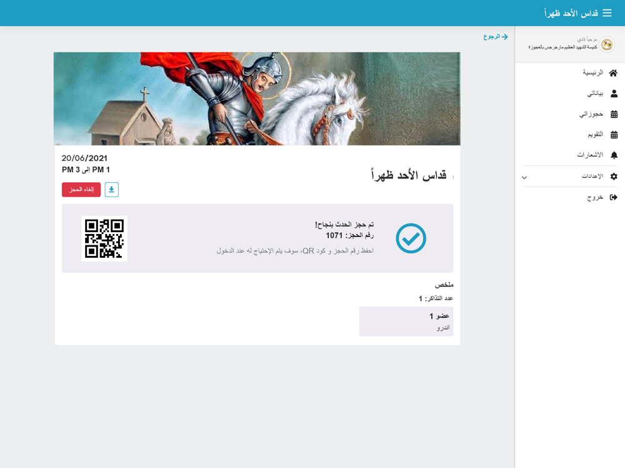Select the عضو 1 اندرو member card

[x=406, y=321]
